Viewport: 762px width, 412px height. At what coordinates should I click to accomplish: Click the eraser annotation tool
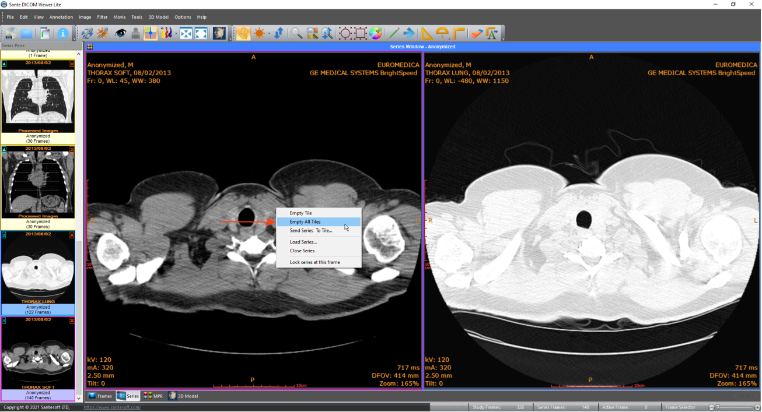pyautogui.click(x=476, y=33)
